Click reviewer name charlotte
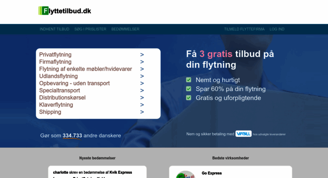The width and height of the screenshot is (328, 178). (61, 173)
